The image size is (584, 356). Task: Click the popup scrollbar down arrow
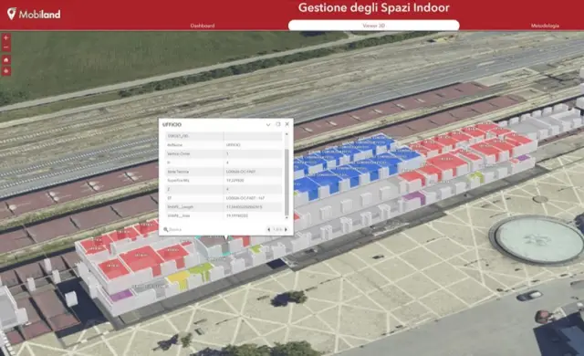coord(287,217)
